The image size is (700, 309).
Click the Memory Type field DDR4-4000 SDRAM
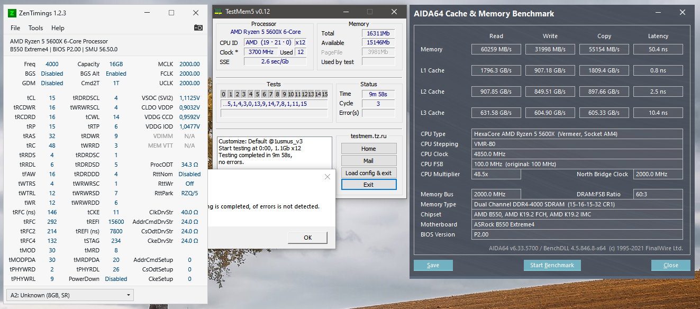577,204
